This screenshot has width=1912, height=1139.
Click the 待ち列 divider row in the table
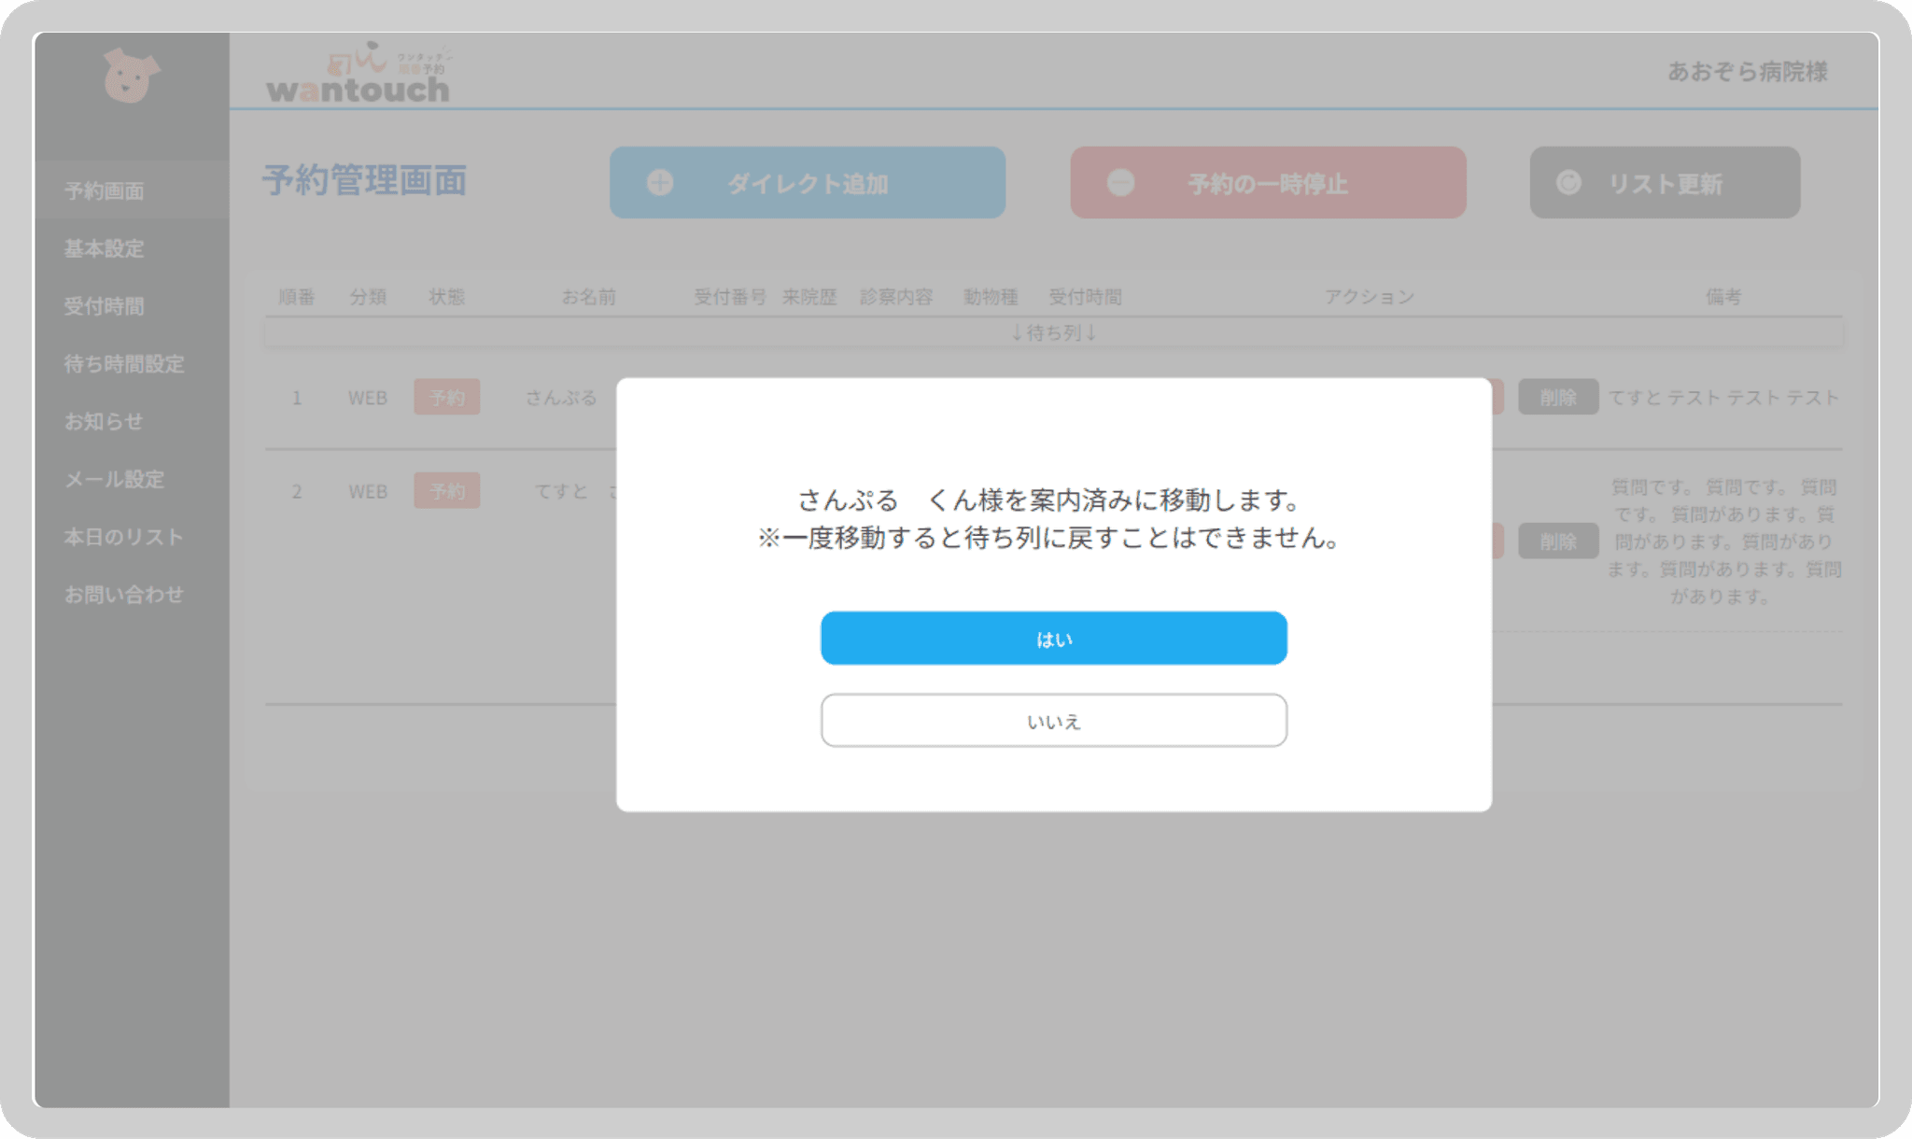coord(1053,332)
